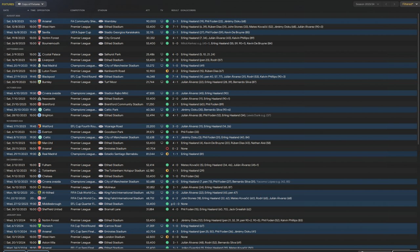Click the draw indicator on the Luton Town row

pyautogui.click(x=167, y=71)
